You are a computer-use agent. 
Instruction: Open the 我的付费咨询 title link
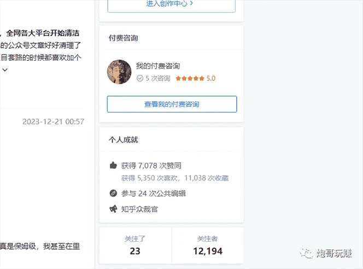pyautogui.click(x=158, y=66)
